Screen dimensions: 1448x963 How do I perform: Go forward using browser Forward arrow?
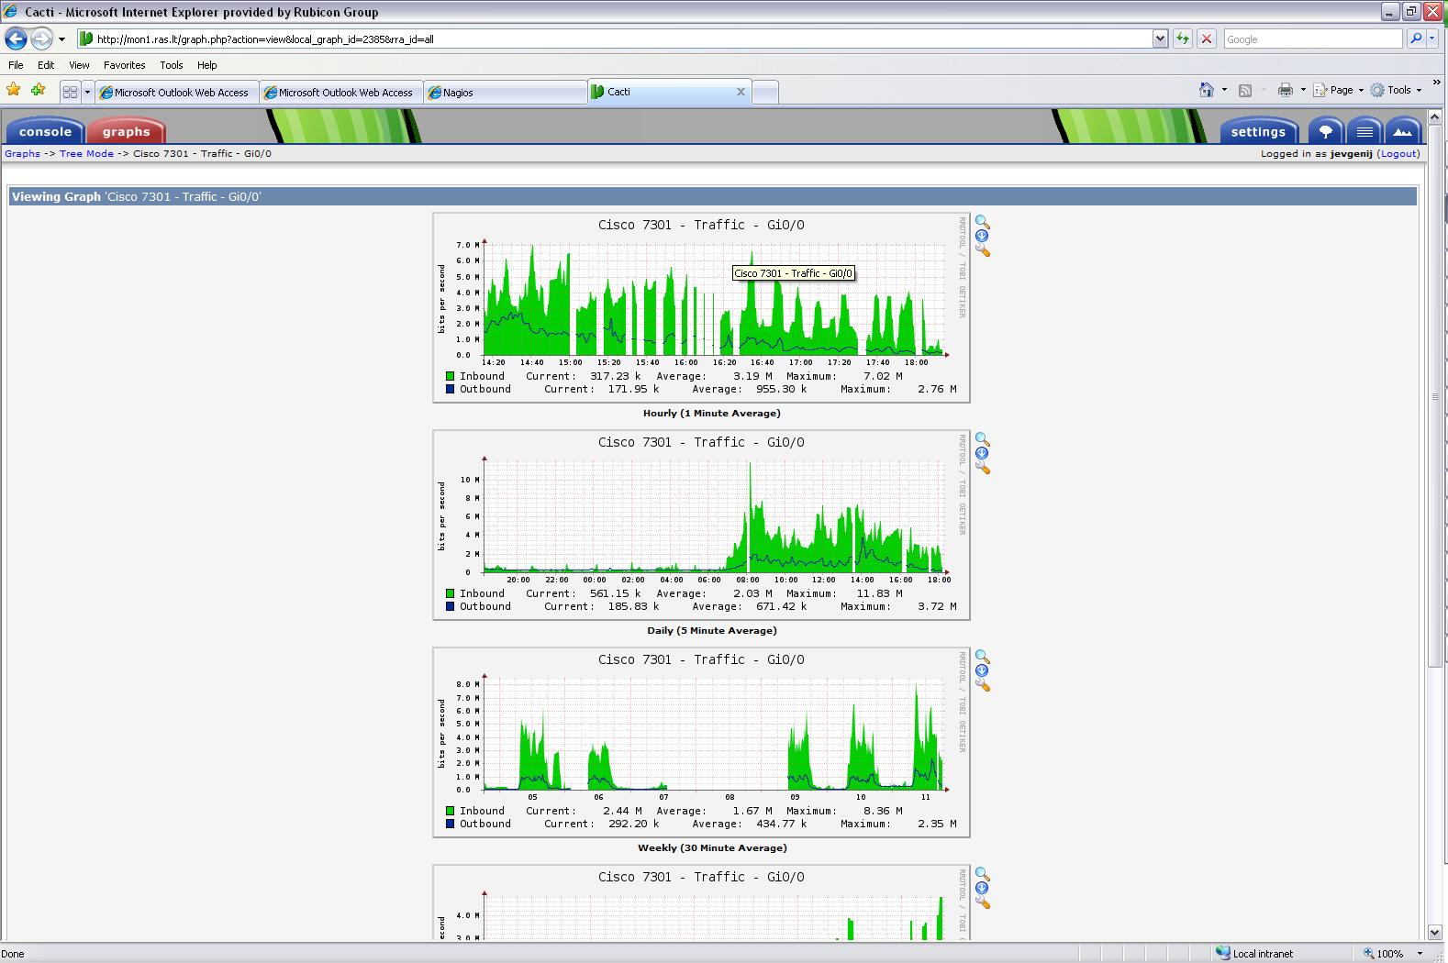click(x=41, y=39)
